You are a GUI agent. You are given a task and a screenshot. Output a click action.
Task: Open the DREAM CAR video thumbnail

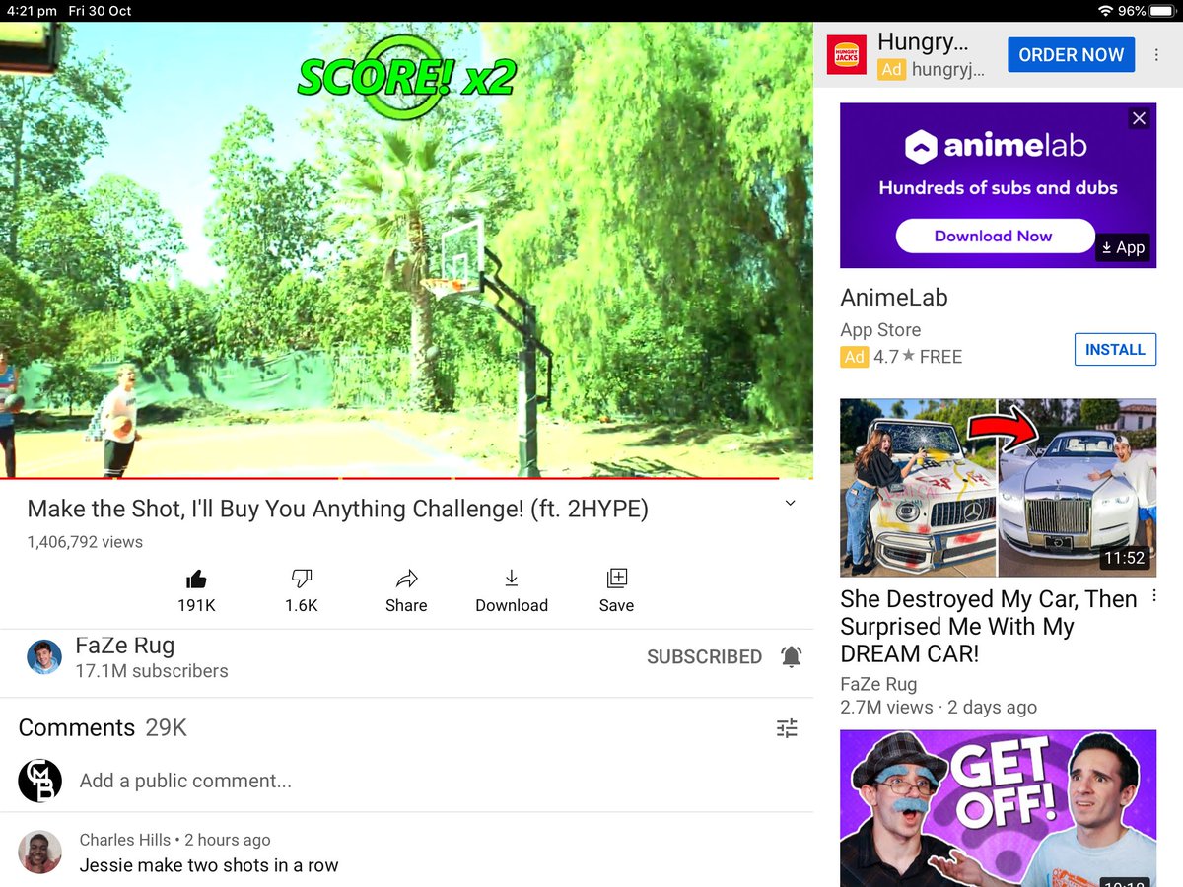point(998,488)
